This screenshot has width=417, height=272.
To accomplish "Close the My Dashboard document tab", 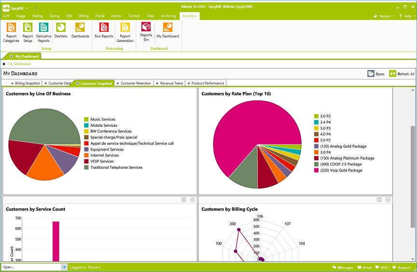I will [x=12, y=56].
